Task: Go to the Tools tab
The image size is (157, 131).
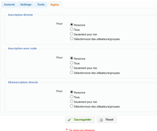Action: click(x=41, y=5)
